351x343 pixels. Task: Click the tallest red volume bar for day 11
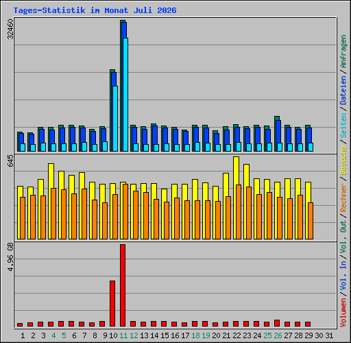point(123,285)
